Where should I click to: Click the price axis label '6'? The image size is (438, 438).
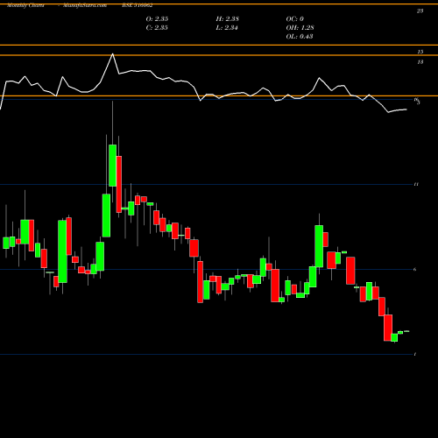415,269
